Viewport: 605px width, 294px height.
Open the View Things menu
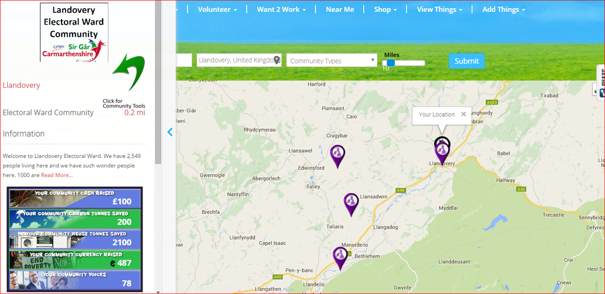tap(440, 9)
